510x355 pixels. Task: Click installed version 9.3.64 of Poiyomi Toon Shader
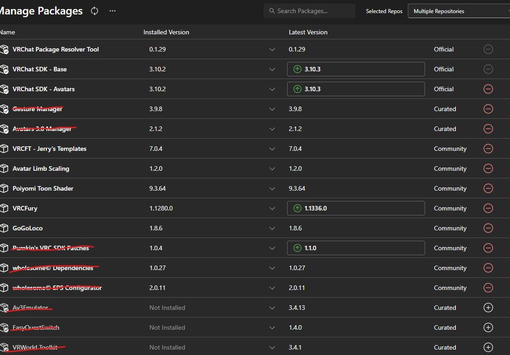(x=157, y=188)
